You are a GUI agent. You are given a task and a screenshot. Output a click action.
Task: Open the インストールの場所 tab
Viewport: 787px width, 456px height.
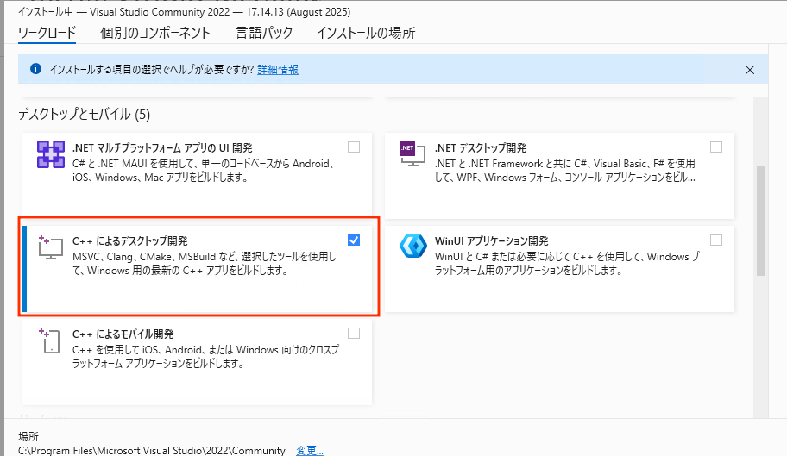click(366, 33)
